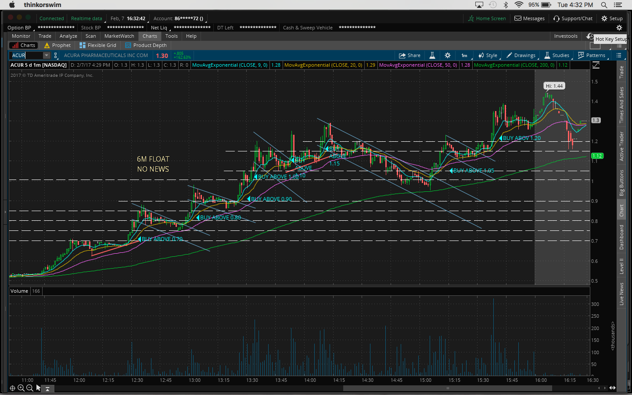Screen dimensions: 632x395
Task: Open Prophet chart view
Action: 57,45
